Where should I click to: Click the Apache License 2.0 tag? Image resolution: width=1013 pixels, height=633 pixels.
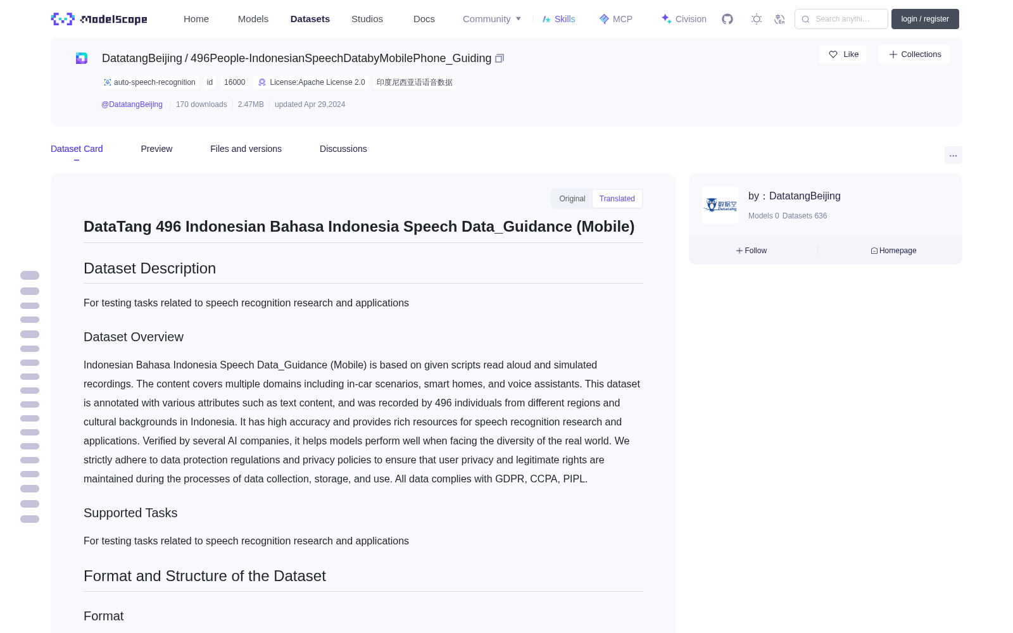[x=311, y=82]
